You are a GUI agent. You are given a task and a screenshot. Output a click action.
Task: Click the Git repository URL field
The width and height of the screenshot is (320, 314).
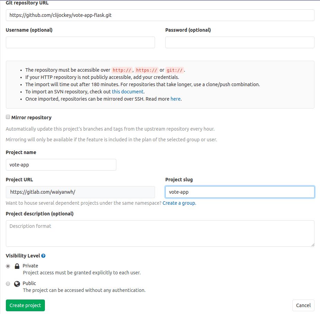[160, 15]
